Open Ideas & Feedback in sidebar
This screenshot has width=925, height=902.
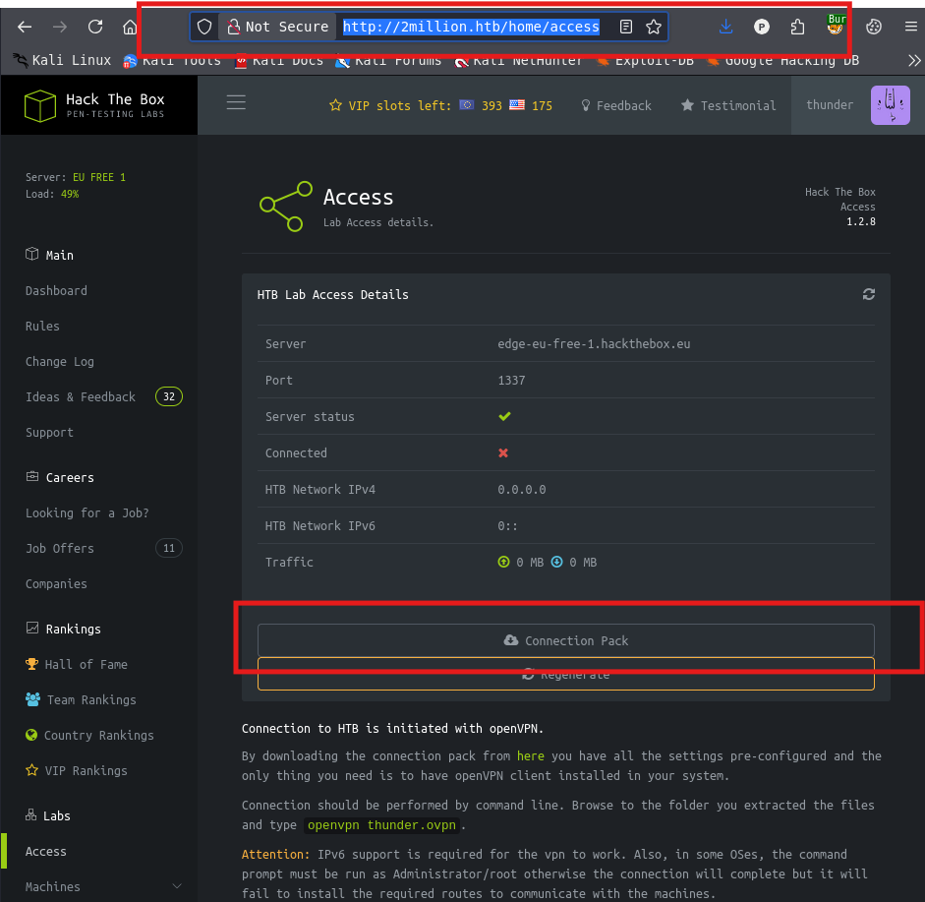[x=81, y=396]
